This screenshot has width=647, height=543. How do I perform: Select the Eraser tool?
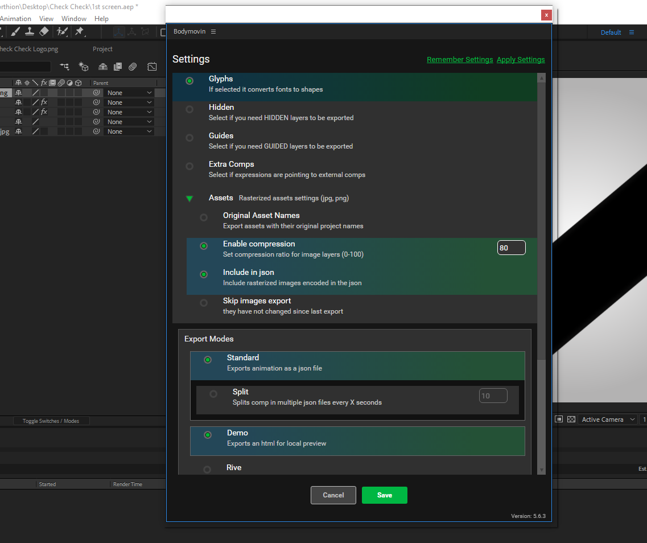point(44,31)
